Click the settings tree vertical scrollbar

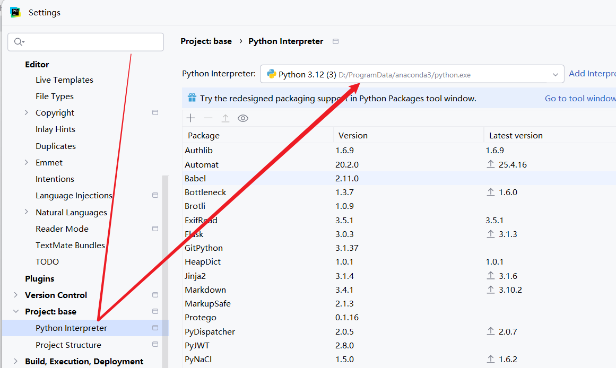(166, 271)
